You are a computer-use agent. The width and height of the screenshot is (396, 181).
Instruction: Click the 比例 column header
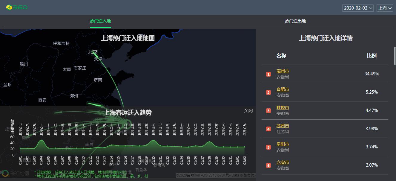coord(372,56)
